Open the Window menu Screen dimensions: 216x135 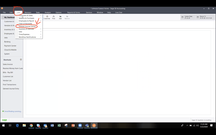pyautogui.click(x=100, y=12)
